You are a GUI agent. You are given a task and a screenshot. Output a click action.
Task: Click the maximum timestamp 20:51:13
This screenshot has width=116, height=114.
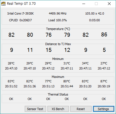pos(48,86)
